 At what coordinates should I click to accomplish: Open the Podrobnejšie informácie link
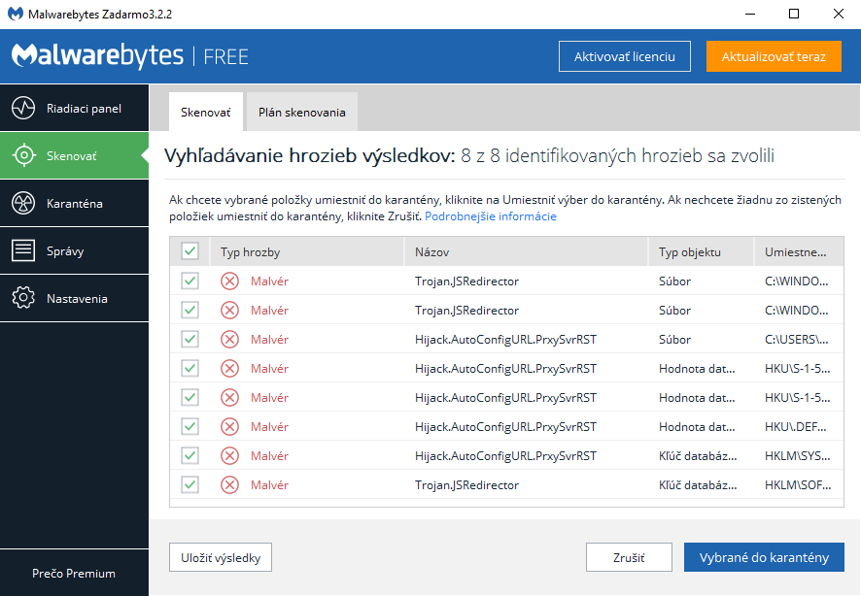click(490, 216)
